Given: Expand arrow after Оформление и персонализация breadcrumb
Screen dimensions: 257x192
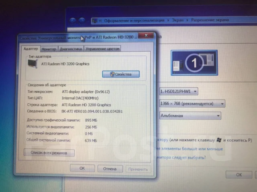Looking at the screenshot, I should 168,20.
